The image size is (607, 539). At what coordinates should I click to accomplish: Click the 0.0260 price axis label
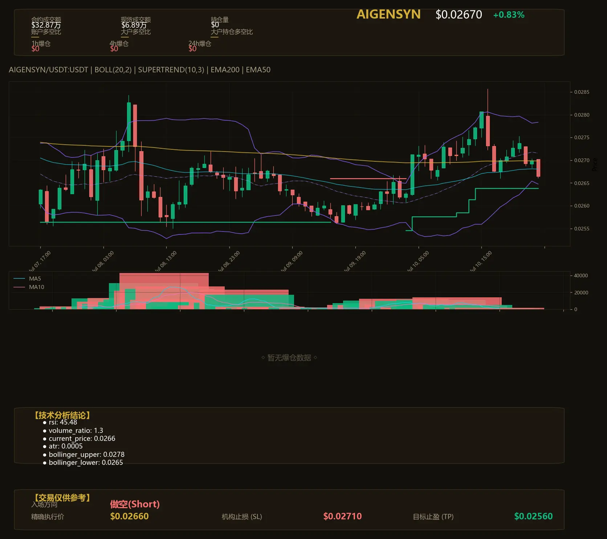(x=582, y=206)
